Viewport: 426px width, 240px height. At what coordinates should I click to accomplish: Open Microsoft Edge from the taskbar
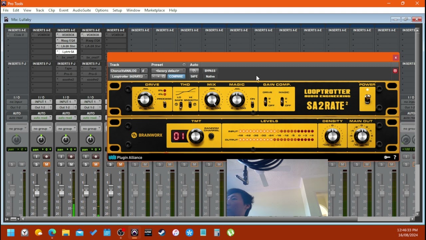52,232
